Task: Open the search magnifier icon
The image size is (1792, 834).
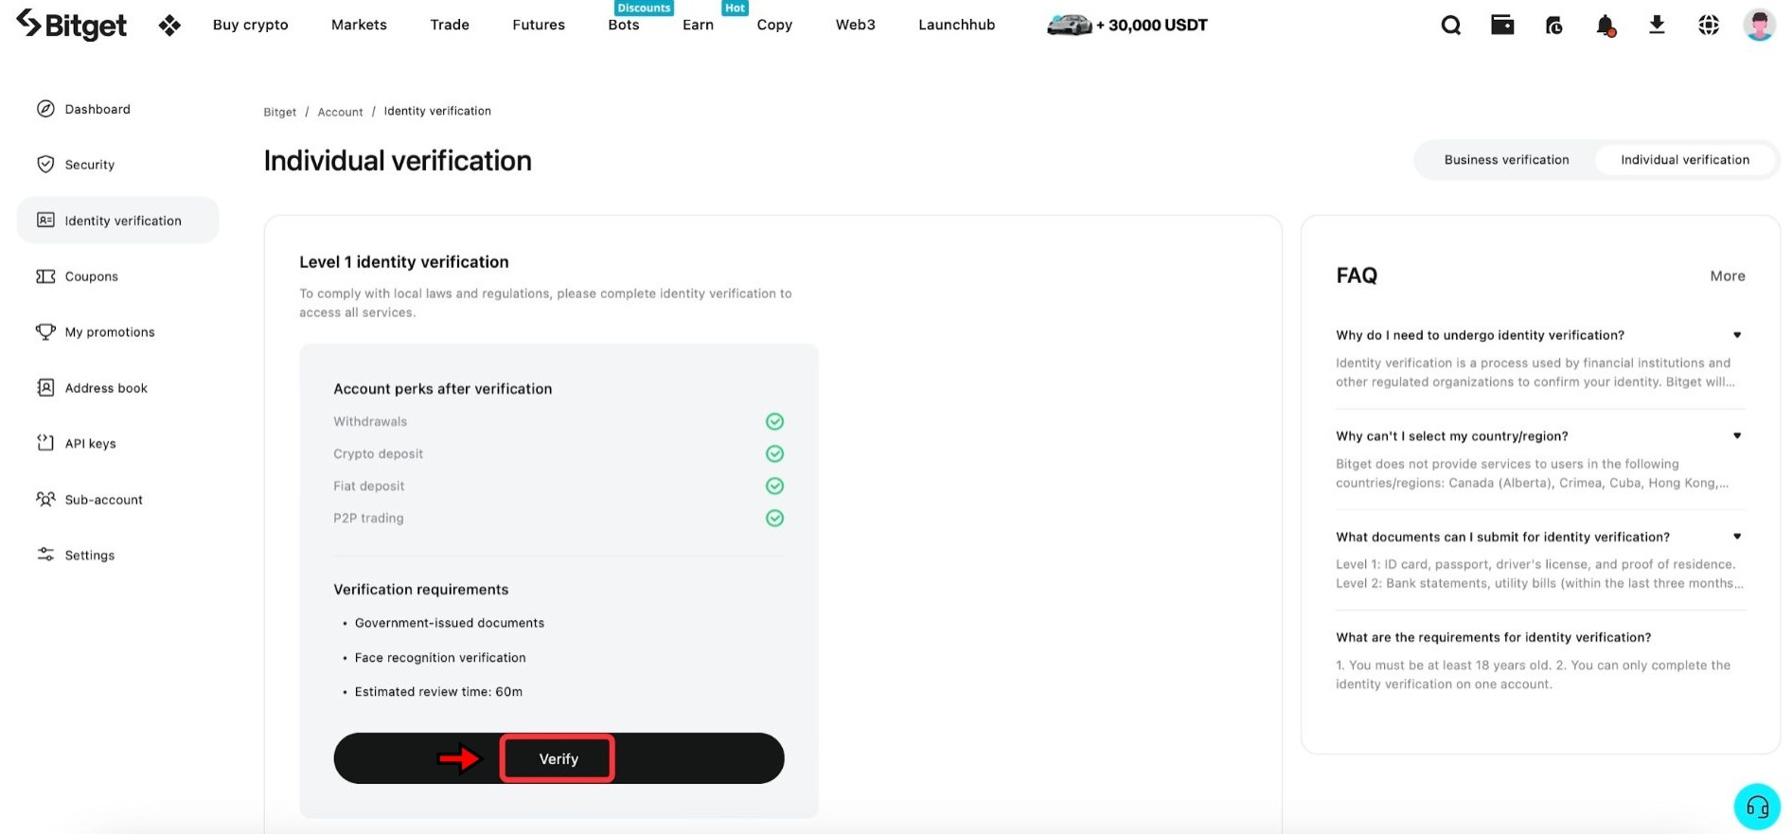Action: click(x=1450, y=26)
